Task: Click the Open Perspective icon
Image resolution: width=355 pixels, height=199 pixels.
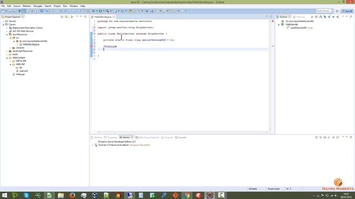Action: (337, 11)
